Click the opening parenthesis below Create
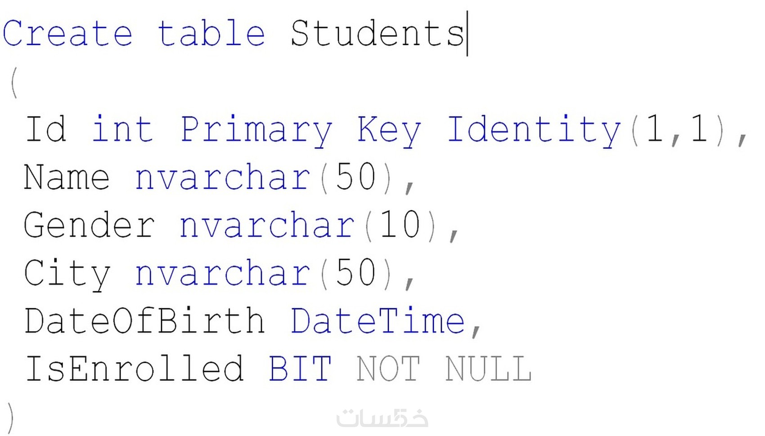This screenshot has width=765, height=436. 14,83
